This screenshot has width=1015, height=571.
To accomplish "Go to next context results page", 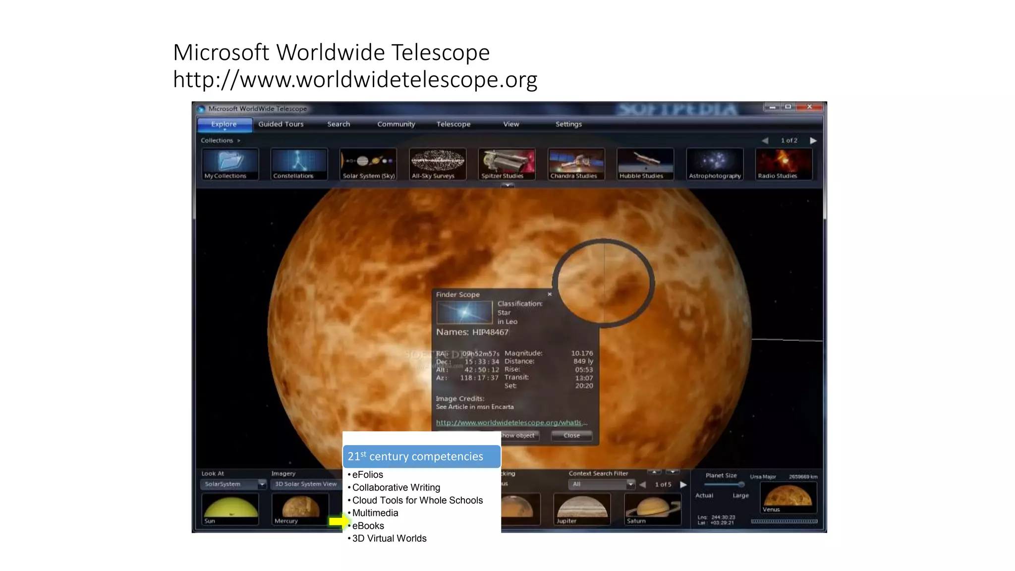I will pyautogui.click(x=683, y=484).
